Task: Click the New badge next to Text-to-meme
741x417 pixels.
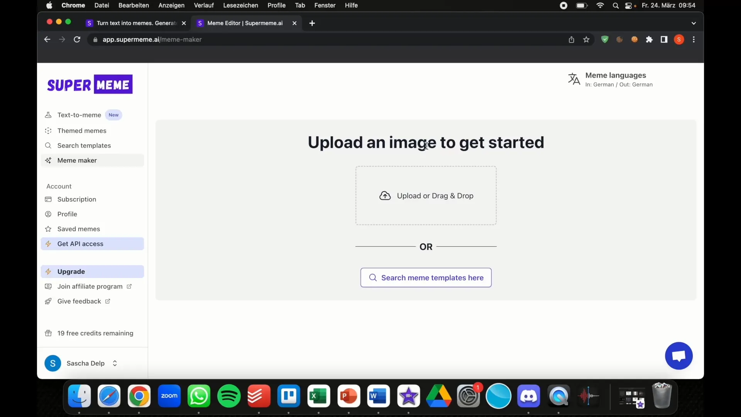Action: click(x=113, y=115)
